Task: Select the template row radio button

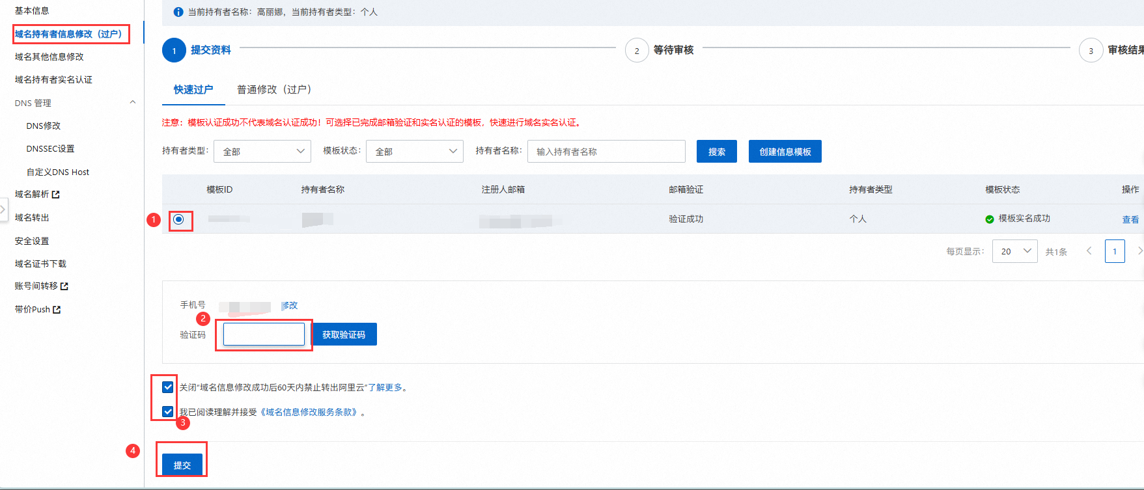Action: tap(178, 219)
